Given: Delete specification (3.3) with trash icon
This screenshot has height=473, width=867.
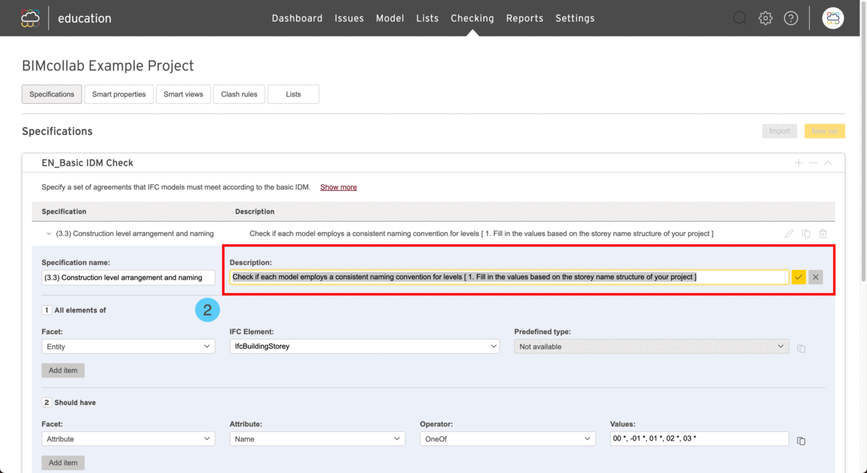Looking at the screenshot, I should pos(823,234).
